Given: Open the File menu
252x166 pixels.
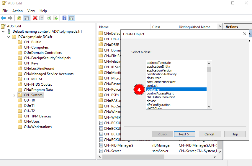Looking at the screenshot, I should click(x=5, y=11).
